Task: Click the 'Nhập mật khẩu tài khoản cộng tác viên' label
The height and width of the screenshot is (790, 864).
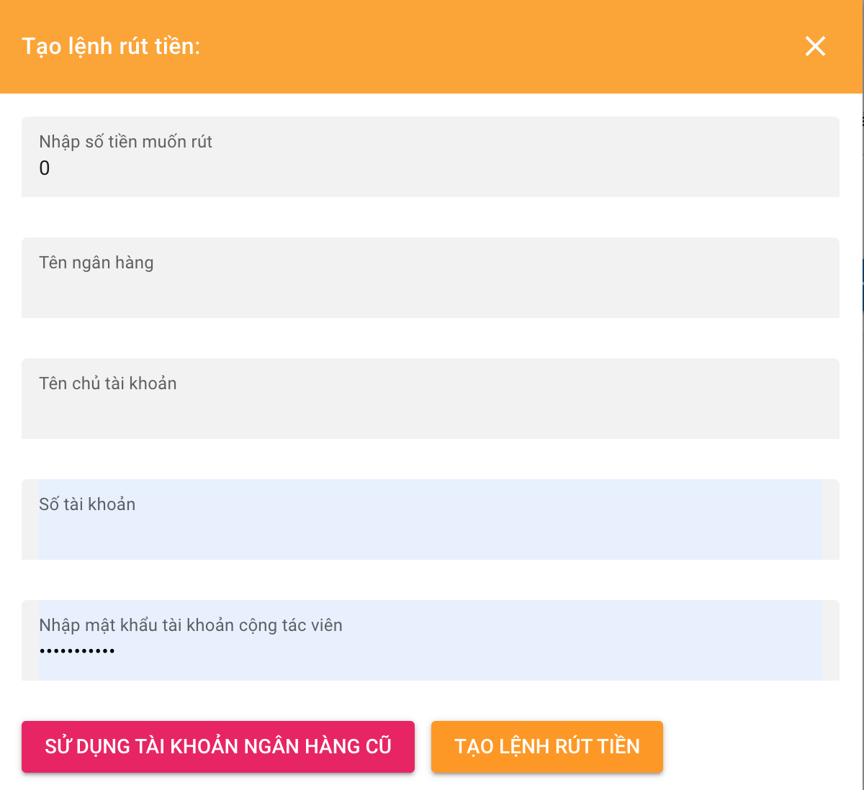Action: [x=191, y=625]
